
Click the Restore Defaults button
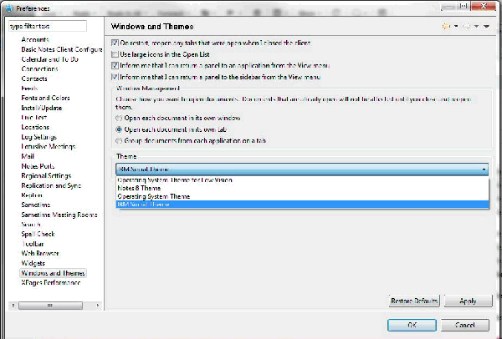(413, 300)
